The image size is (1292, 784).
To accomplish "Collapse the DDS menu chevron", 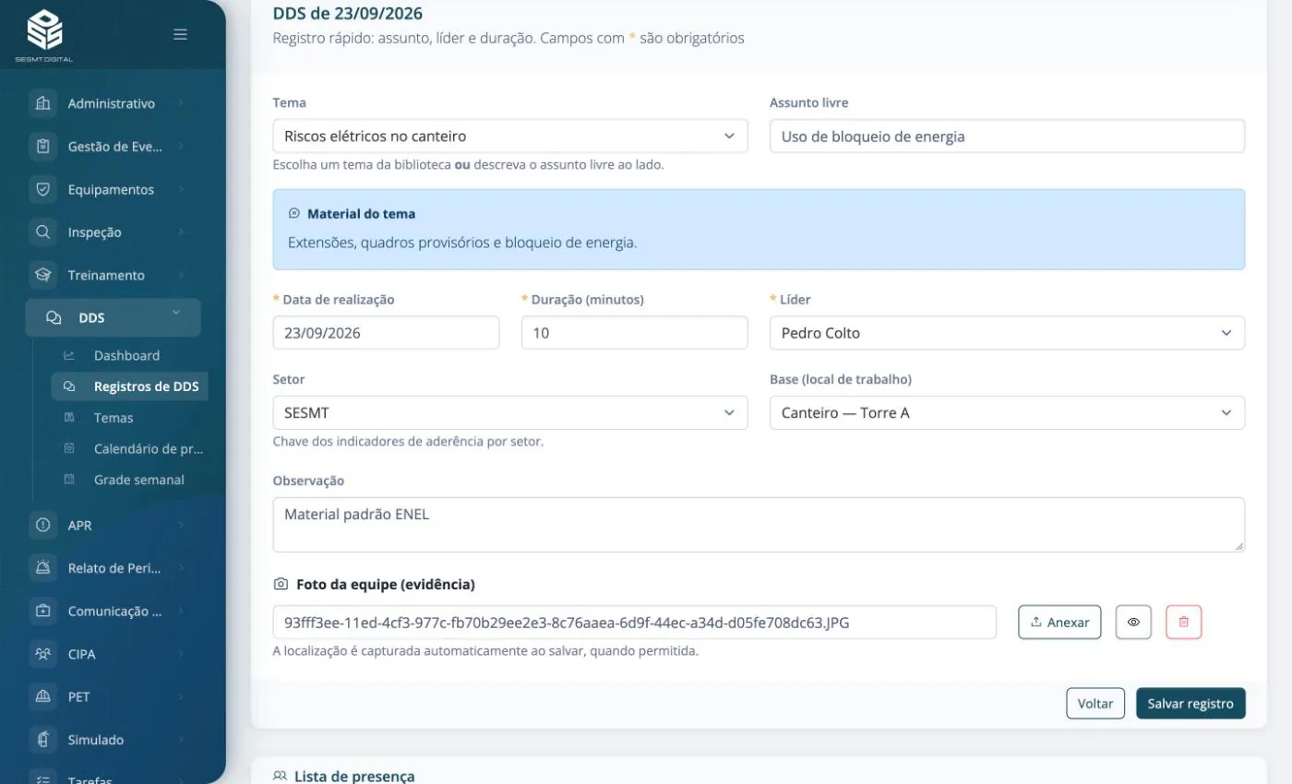I will (x=175, y=314).
